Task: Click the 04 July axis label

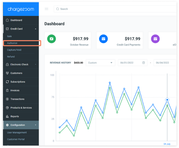Action: click(167, 144)
